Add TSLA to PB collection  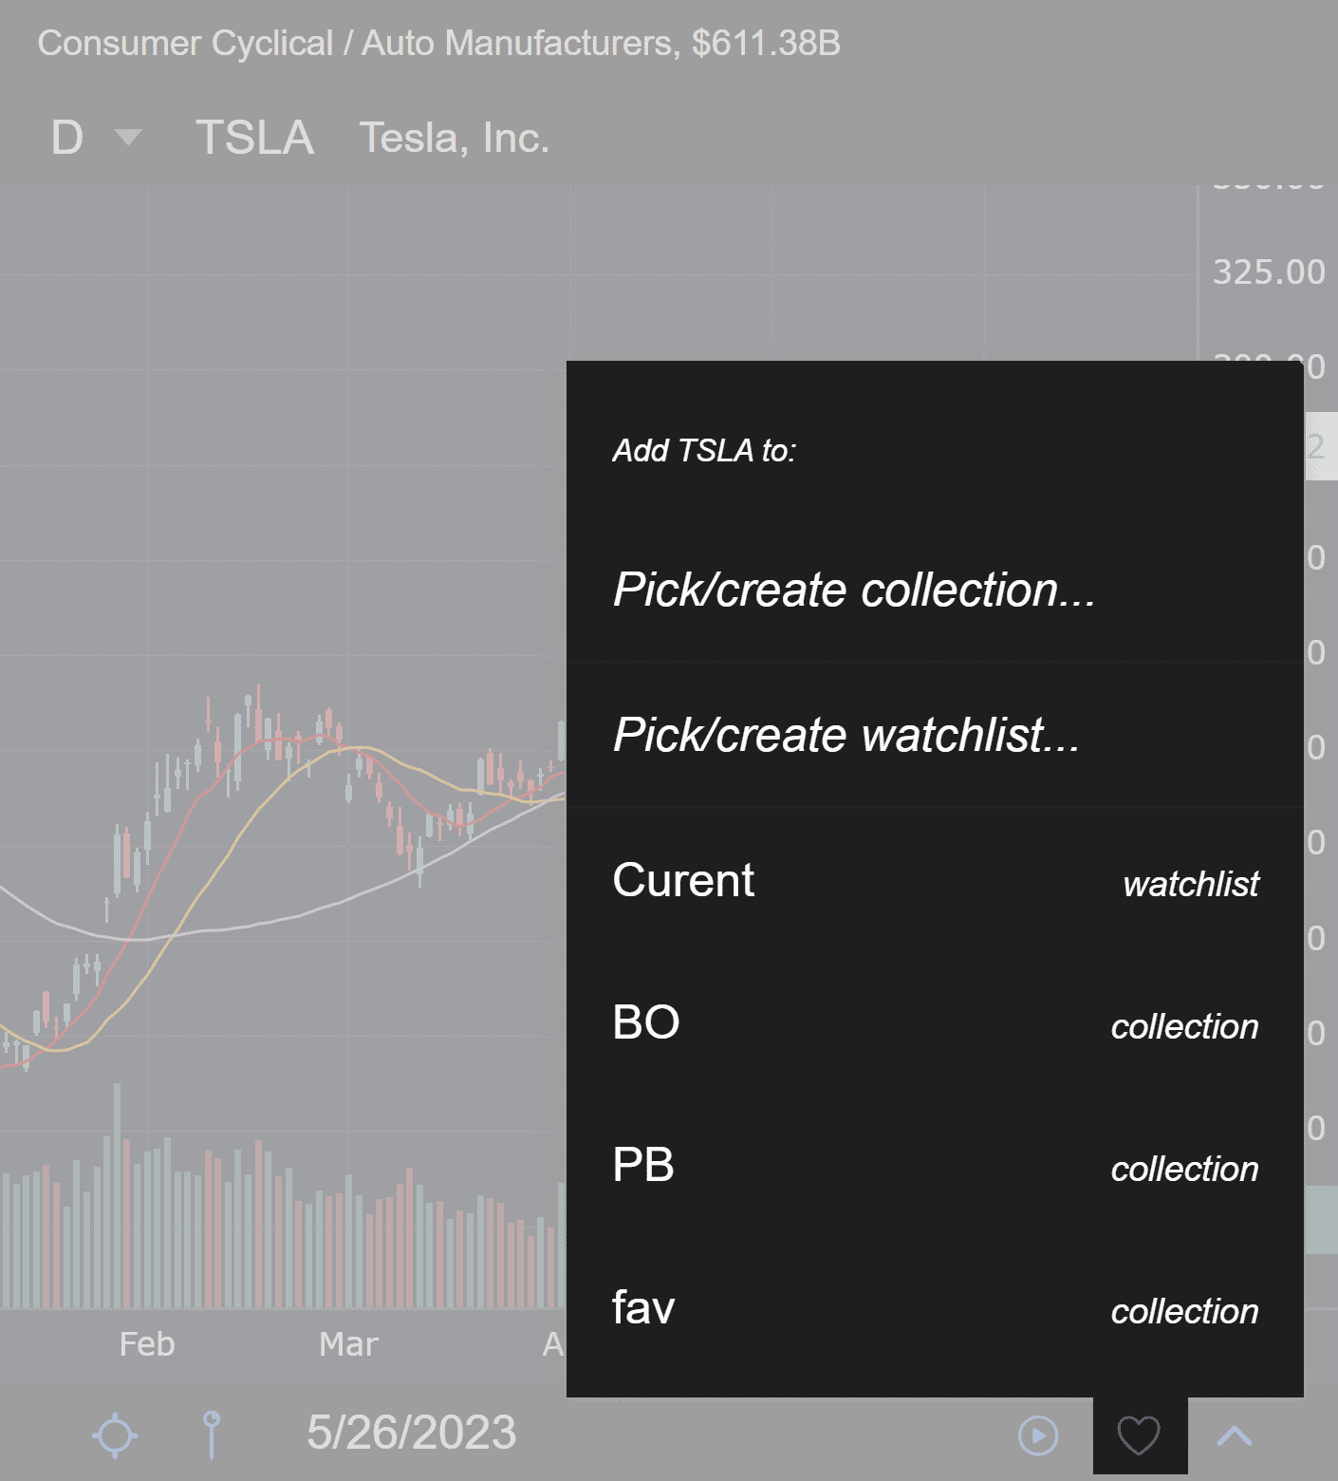(935, 1166)
